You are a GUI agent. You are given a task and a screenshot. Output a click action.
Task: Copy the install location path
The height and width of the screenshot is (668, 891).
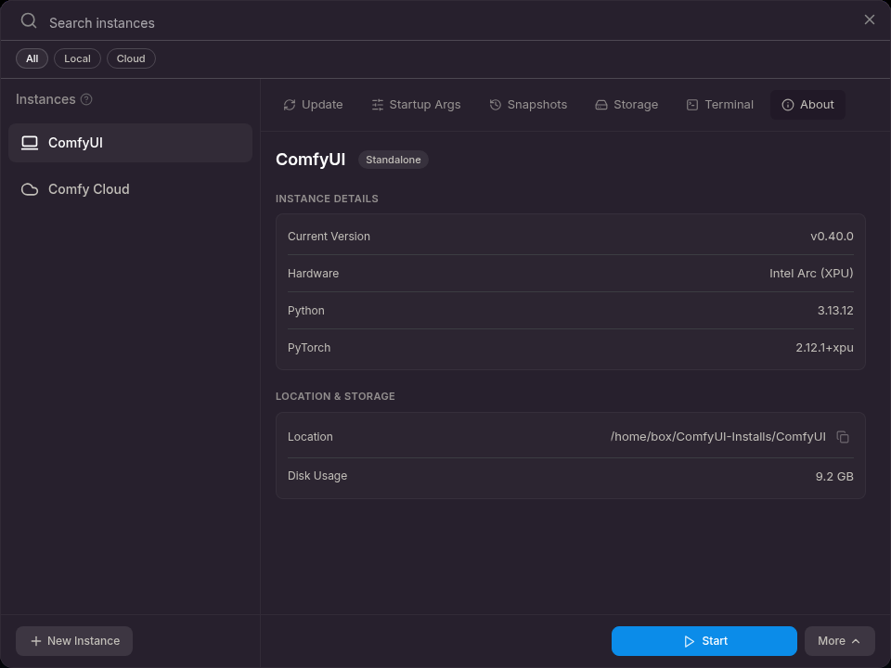(843, 437)
